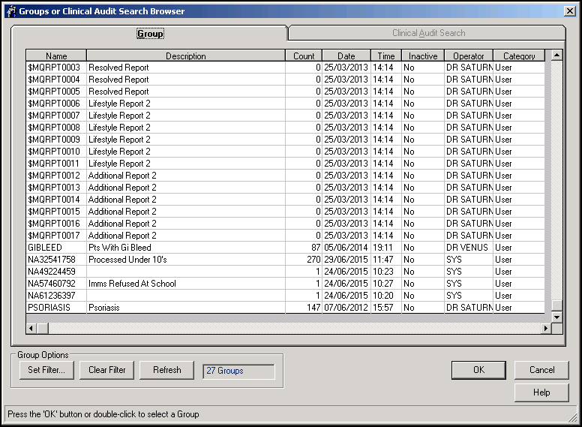
Task: Confirm selection with OK button
Action: pyautogui.click(x=478, y=370)
